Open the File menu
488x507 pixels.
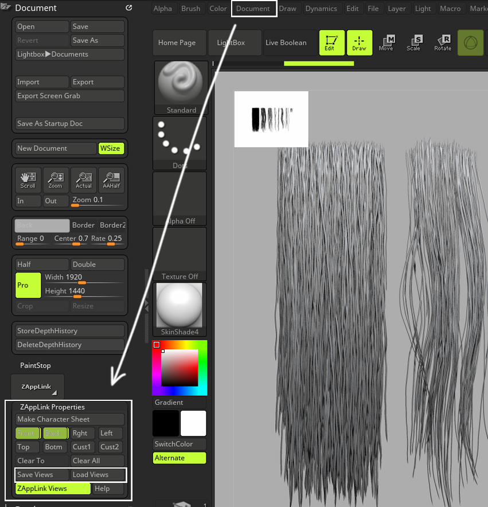tap(373, 9)
